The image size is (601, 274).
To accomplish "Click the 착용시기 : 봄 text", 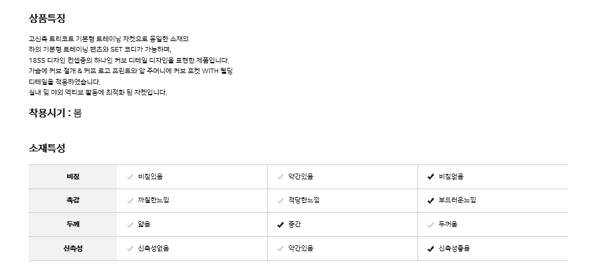I will click(56, 113).
